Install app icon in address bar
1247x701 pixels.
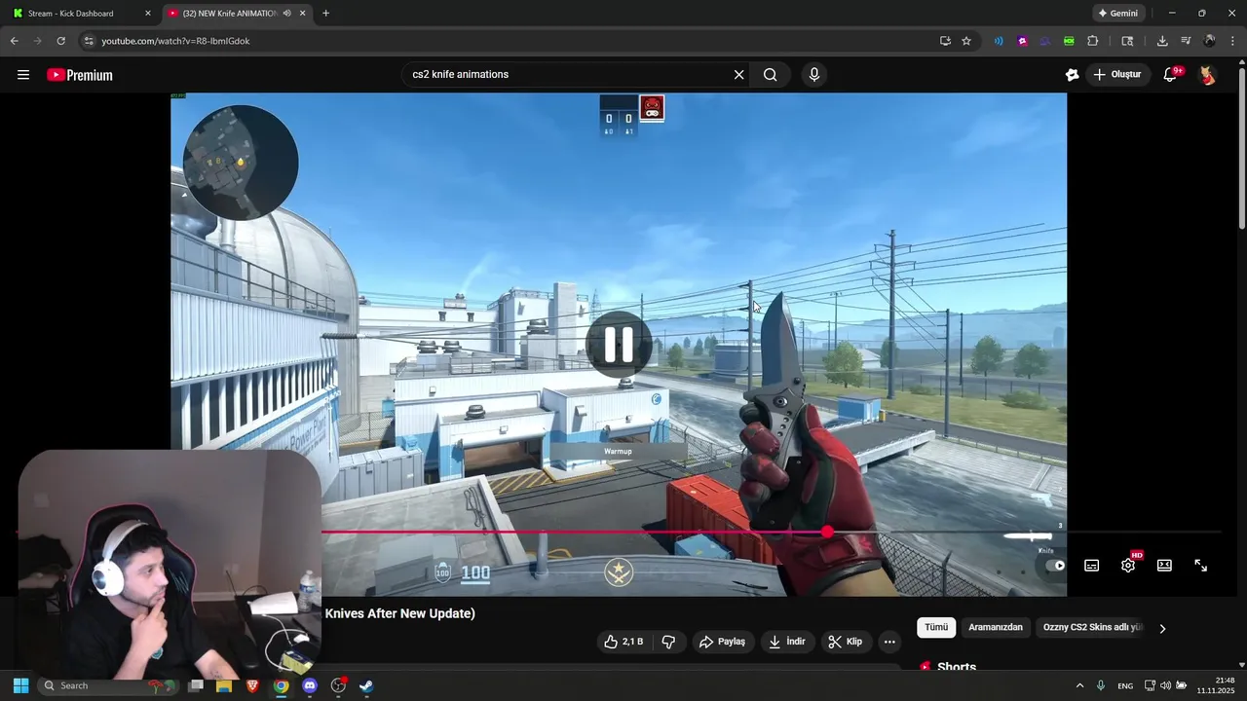pos(945,41)
